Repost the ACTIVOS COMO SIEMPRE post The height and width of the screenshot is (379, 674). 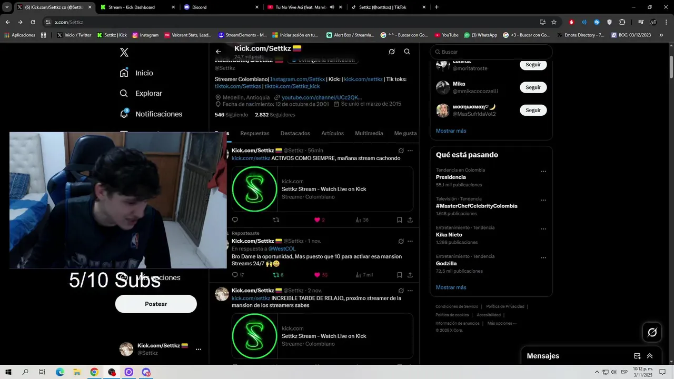pos(275,220)
